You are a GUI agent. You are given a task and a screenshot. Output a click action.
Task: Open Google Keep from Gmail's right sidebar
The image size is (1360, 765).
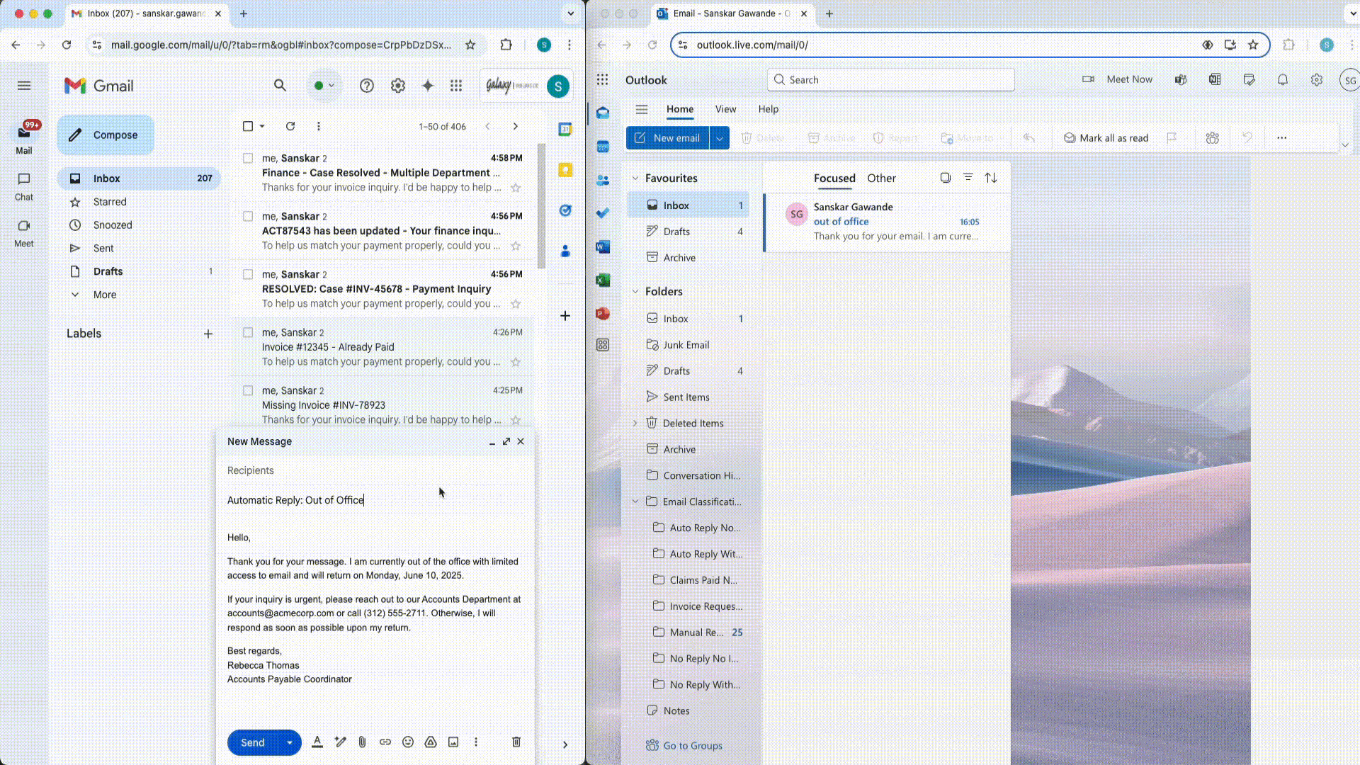point(565,170)
